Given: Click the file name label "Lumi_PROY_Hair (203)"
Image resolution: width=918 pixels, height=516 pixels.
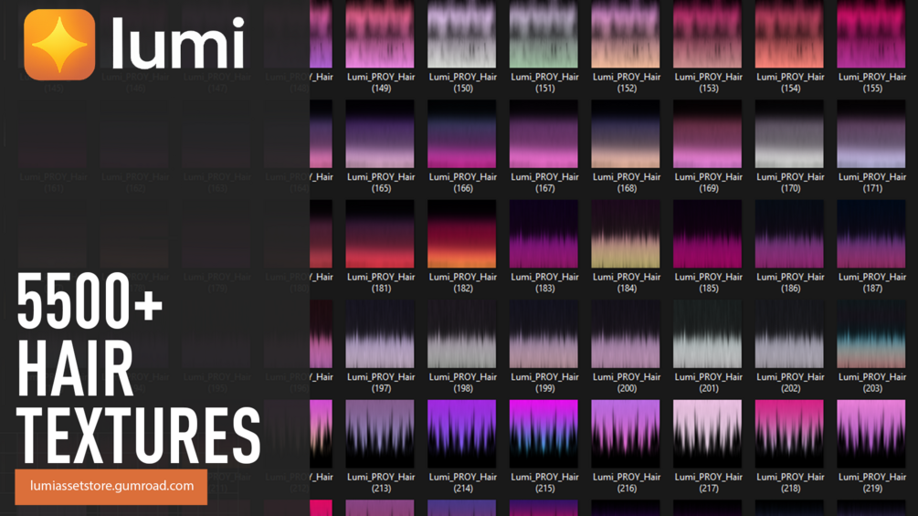Looking at the screenshot, I should pyautogui.click(x=872, y=383).
